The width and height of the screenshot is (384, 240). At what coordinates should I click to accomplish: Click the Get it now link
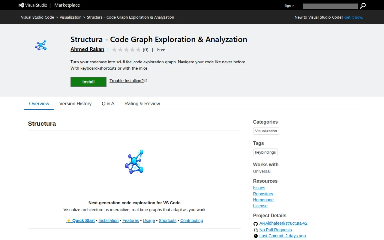pyautogui.click(x=354, y=17)
